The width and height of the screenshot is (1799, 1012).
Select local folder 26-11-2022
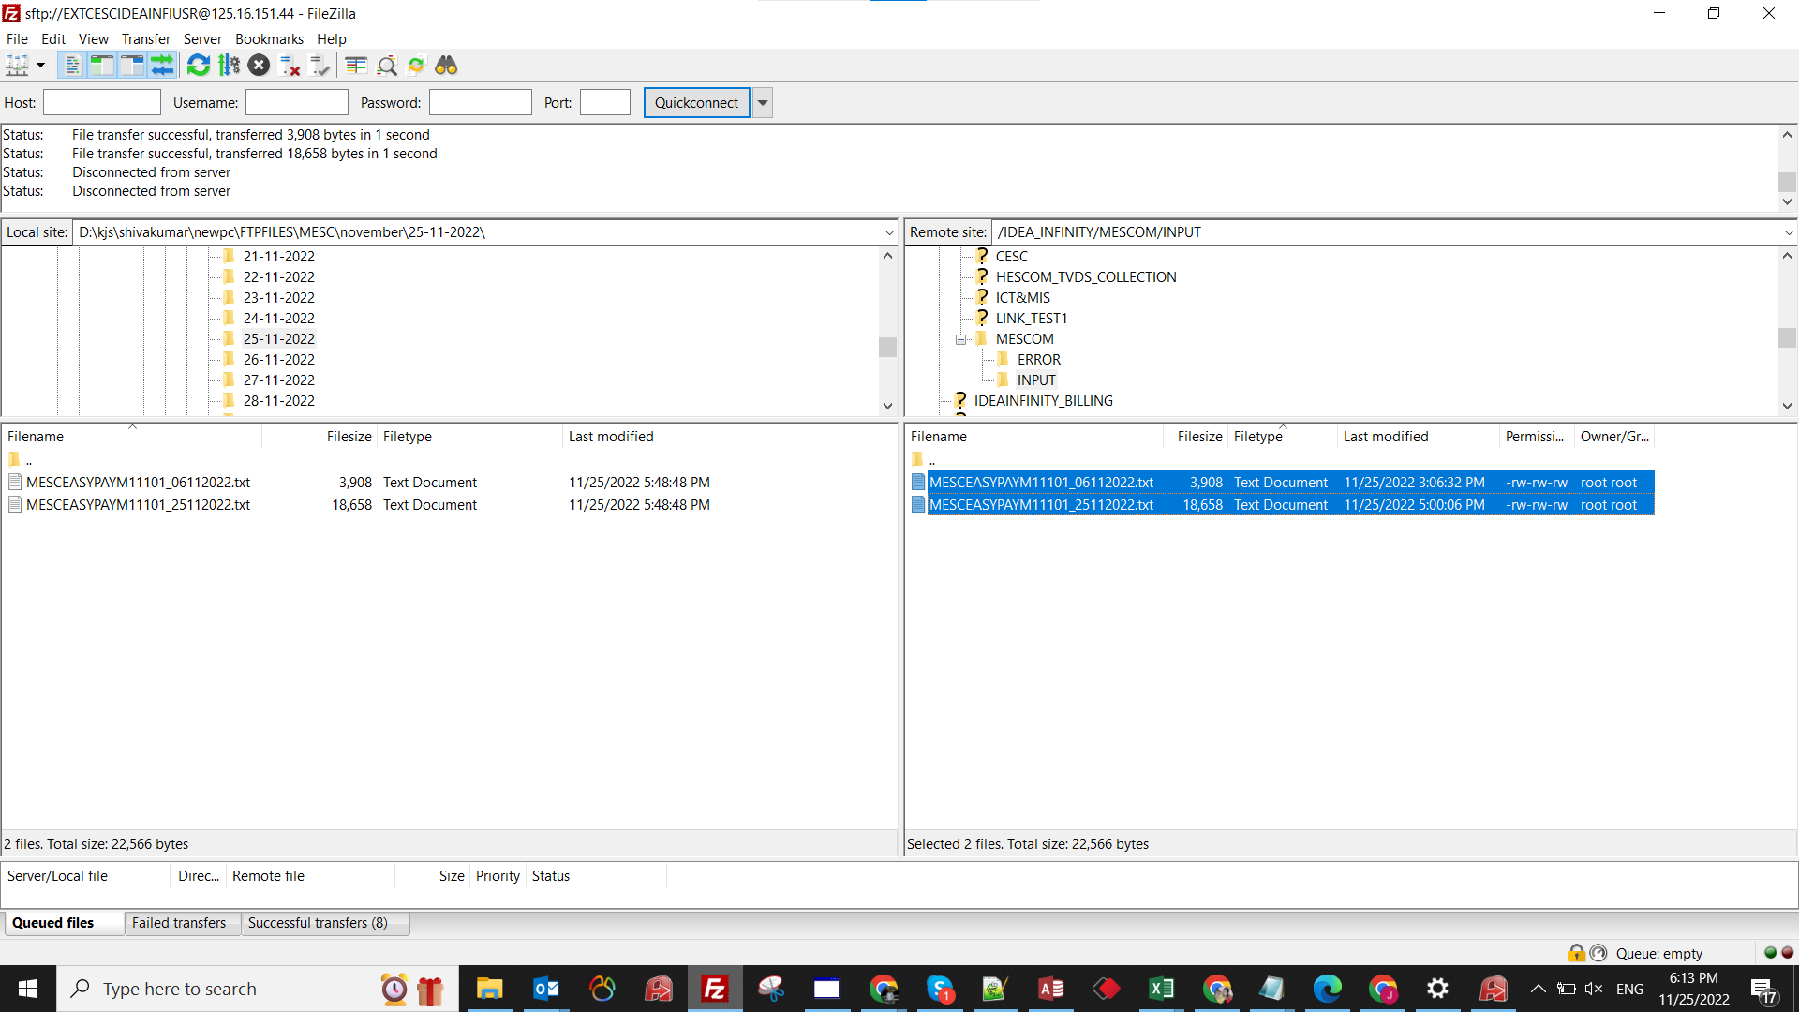tap(279, 360)
